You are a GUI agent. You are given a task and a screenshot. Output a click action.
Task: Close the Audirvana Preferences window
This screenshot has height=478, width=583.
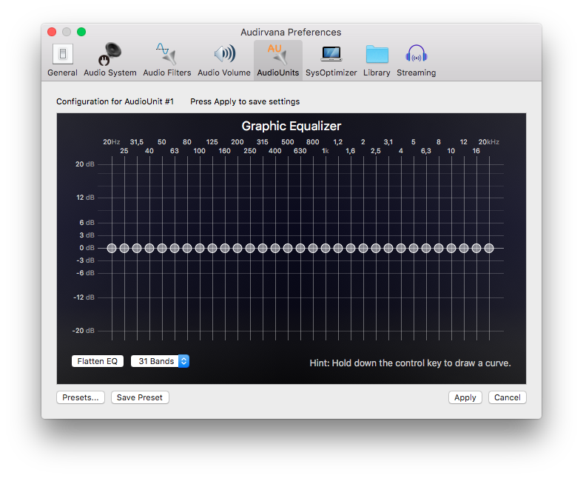[x=52, y=32]
